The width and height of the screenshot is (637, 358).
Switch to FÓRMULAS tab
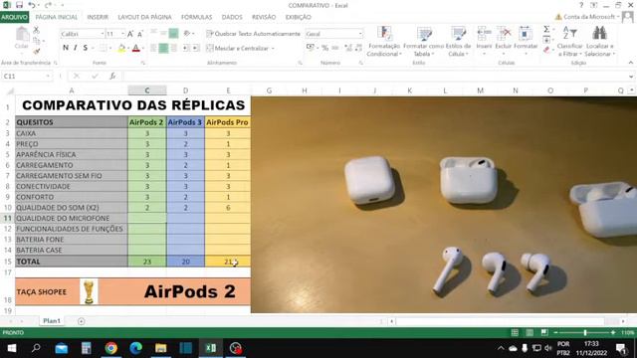coord(197,17)
